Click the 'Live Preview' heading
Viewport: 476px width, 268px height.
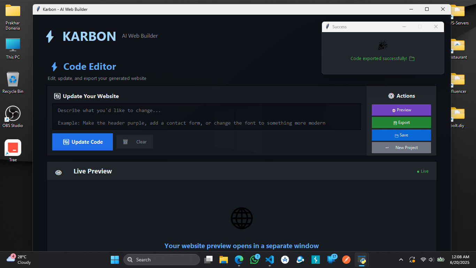click(93, 171)
